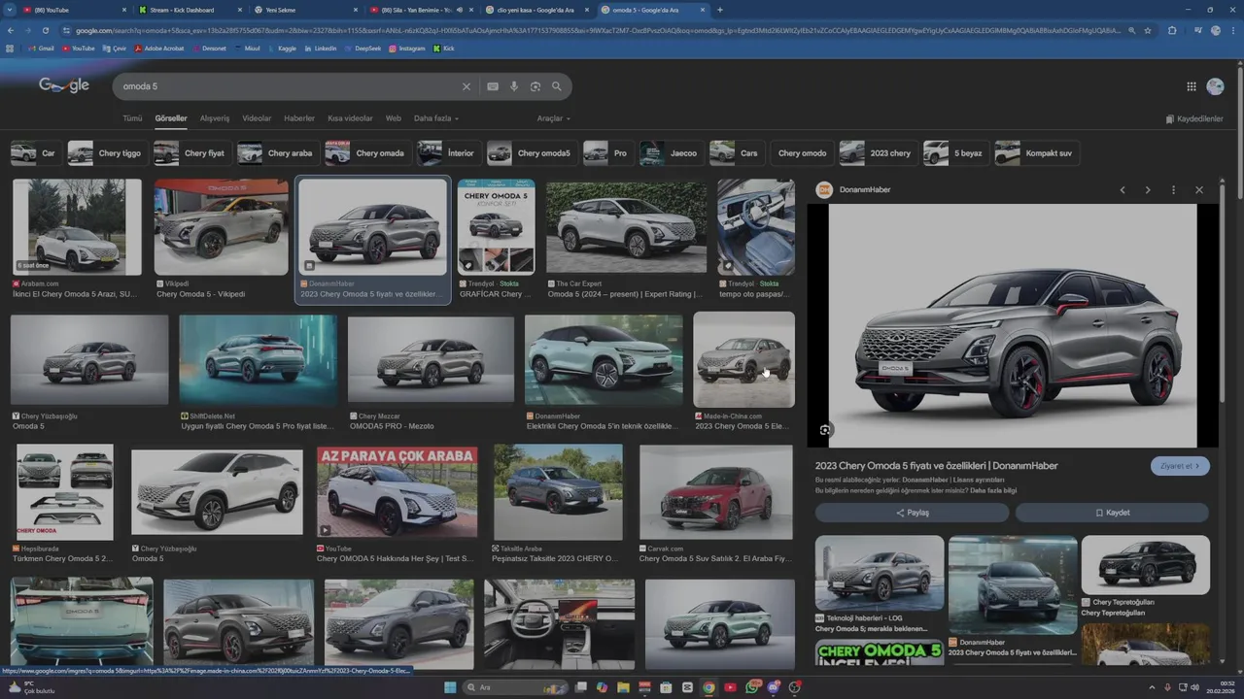The width and height of the screenshot is (1244, 699).
Task: Open the Kick bookmark
Action: click(444, 49)
